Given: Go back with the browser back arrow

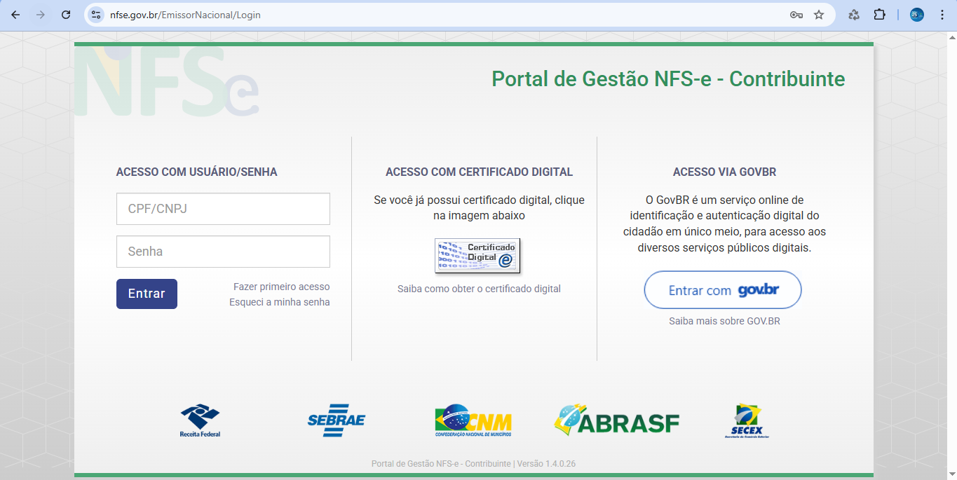Looking at the screenshot, I should [15, 15].
